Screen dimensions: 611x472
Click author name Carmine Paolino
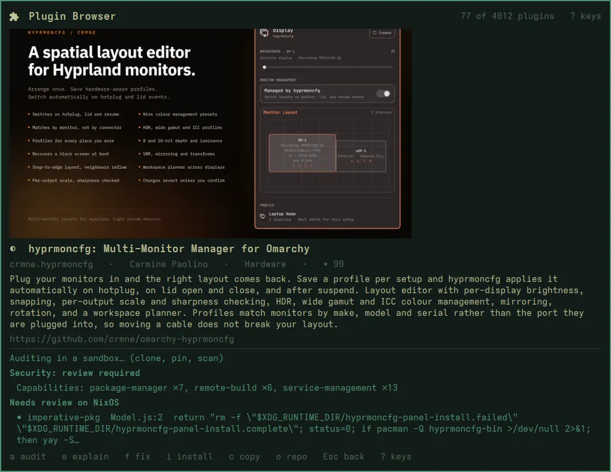(x=169, y=264)
